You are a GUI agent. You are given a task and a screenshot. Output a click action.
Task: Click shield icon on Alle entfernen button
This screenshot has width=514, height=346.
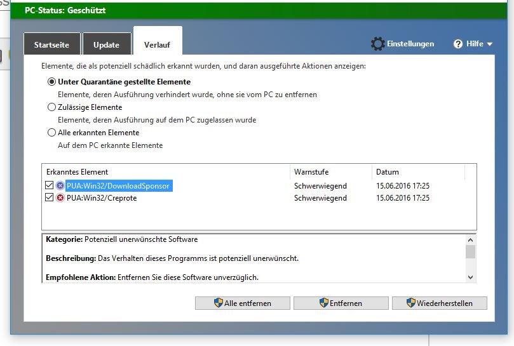point(219,303)
